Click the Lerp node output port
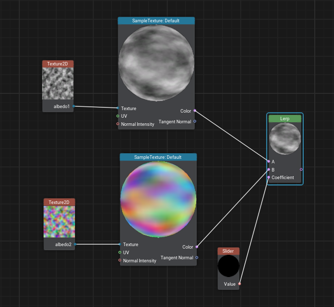The width and height of the screenshot is (334, 307). coord(301,169)
